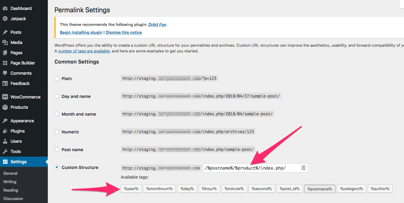Click Begin installing plugin link
The image size is (404, 203).
tap(81, 32)
